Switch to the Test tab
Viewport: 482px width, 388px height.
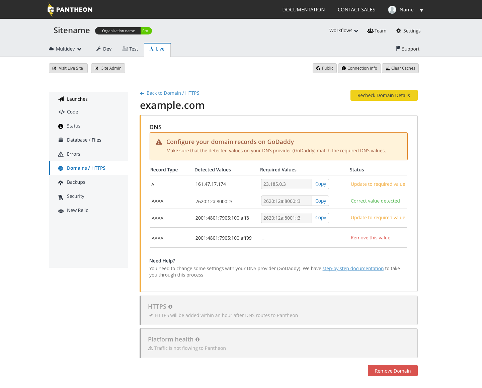pos(130,49)
